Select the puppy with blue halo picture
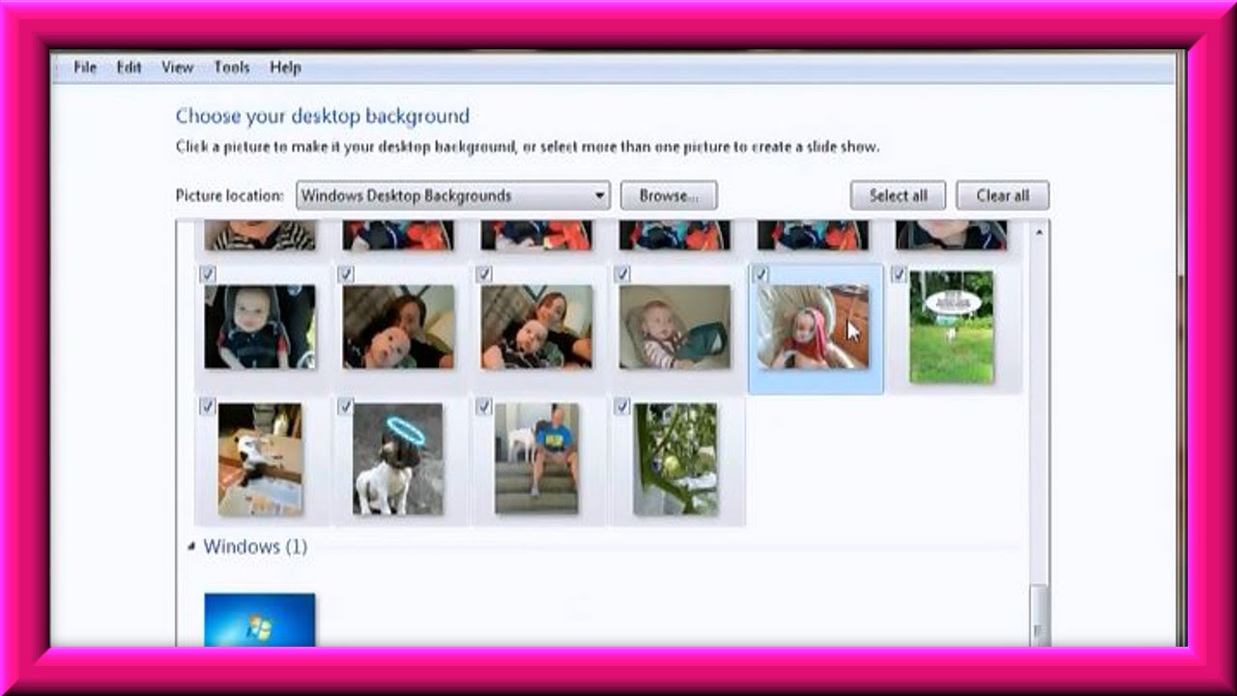Image resolution: width=1237 pixels, height=696 pixels. point(397,459)
